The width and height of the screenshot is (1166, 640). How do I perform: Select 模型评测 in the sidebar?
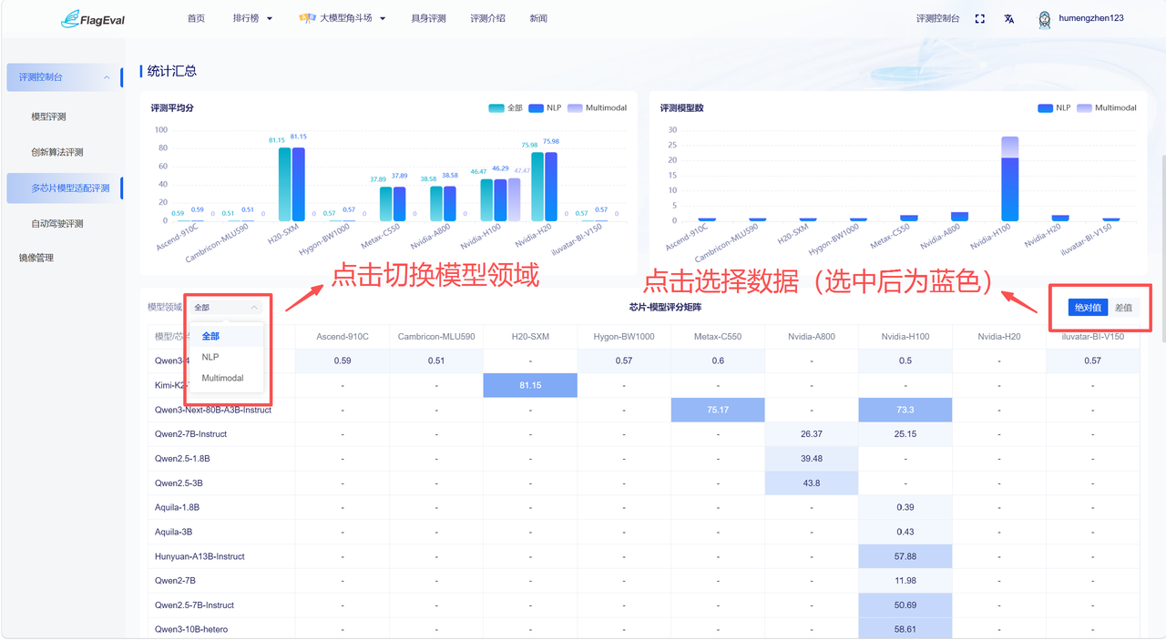tap(48, 117)
